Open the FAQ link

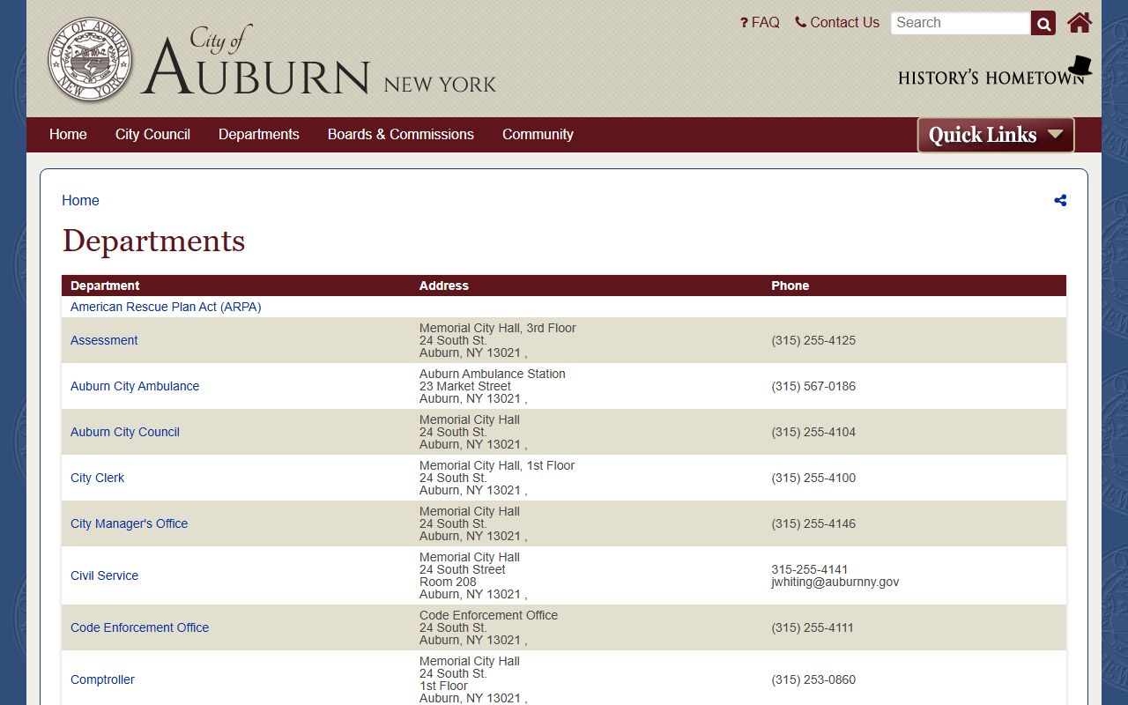tap(760, 23)
